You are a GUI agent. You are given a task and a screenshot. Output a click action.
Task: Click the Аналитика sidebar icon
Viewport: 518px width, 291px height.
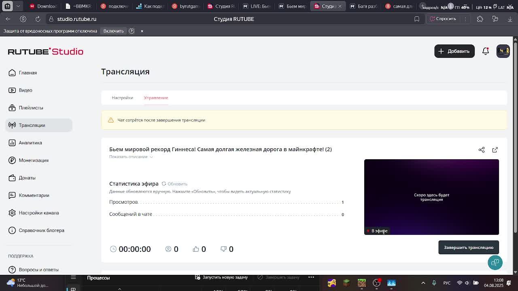[x=12, y=143]
